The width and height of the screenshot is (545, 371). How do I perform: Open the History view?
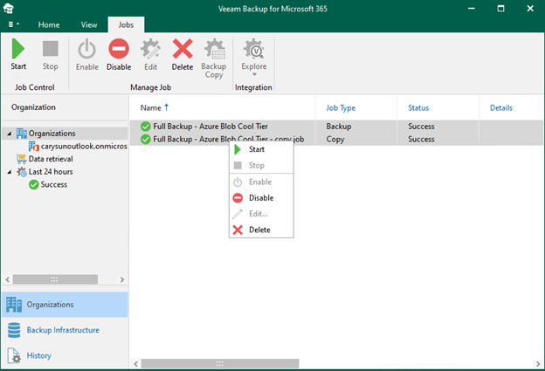point(65,355)
